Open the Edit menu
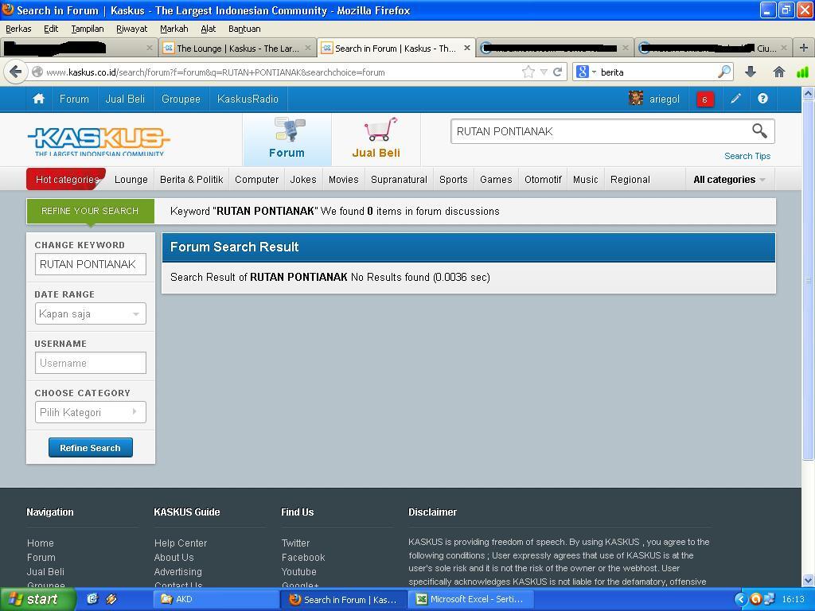The image size is (815, 611). pos(51,29)
